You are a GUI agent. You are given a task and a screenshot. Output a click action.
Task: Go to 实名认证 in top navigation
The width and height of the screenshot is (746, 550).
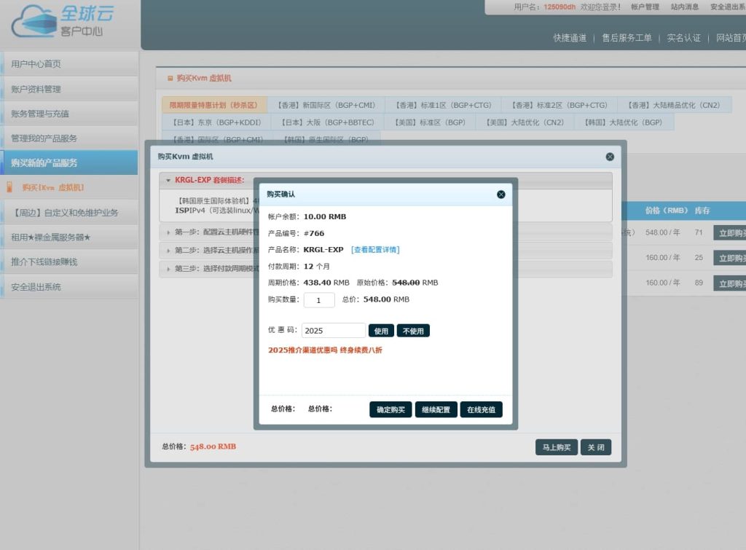[683, 38]
